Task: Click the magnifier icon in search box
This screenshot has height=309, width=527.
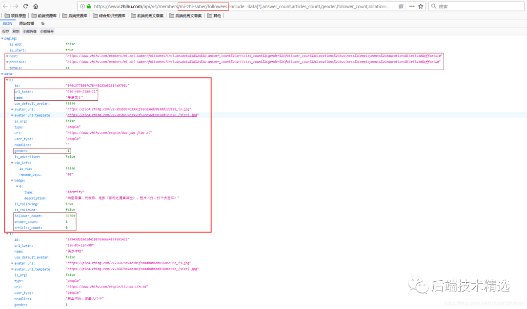Action: click(434, 6)
